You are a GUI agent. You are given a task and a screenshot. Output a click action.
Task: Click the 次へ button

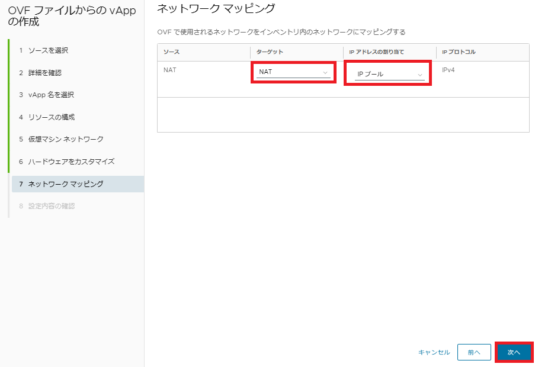514,352
